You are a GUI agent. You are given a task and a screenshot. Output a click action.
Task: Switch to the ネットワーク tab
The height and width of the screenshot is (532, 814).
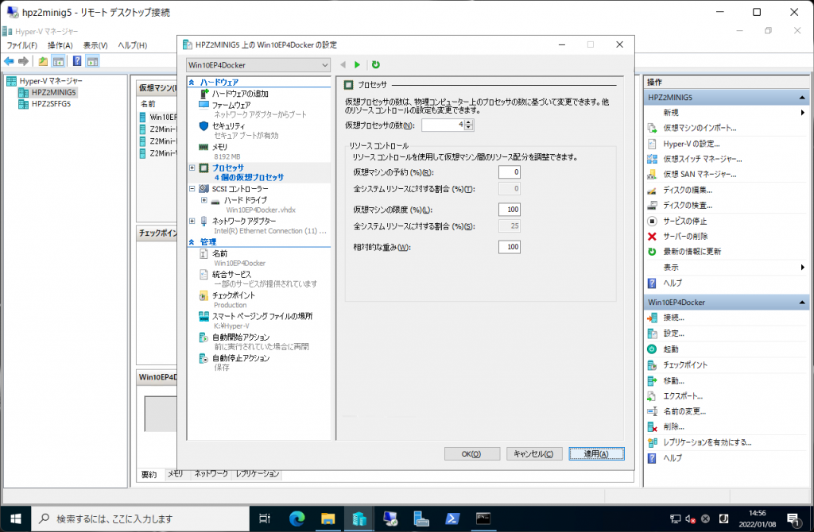coord(211,474)
